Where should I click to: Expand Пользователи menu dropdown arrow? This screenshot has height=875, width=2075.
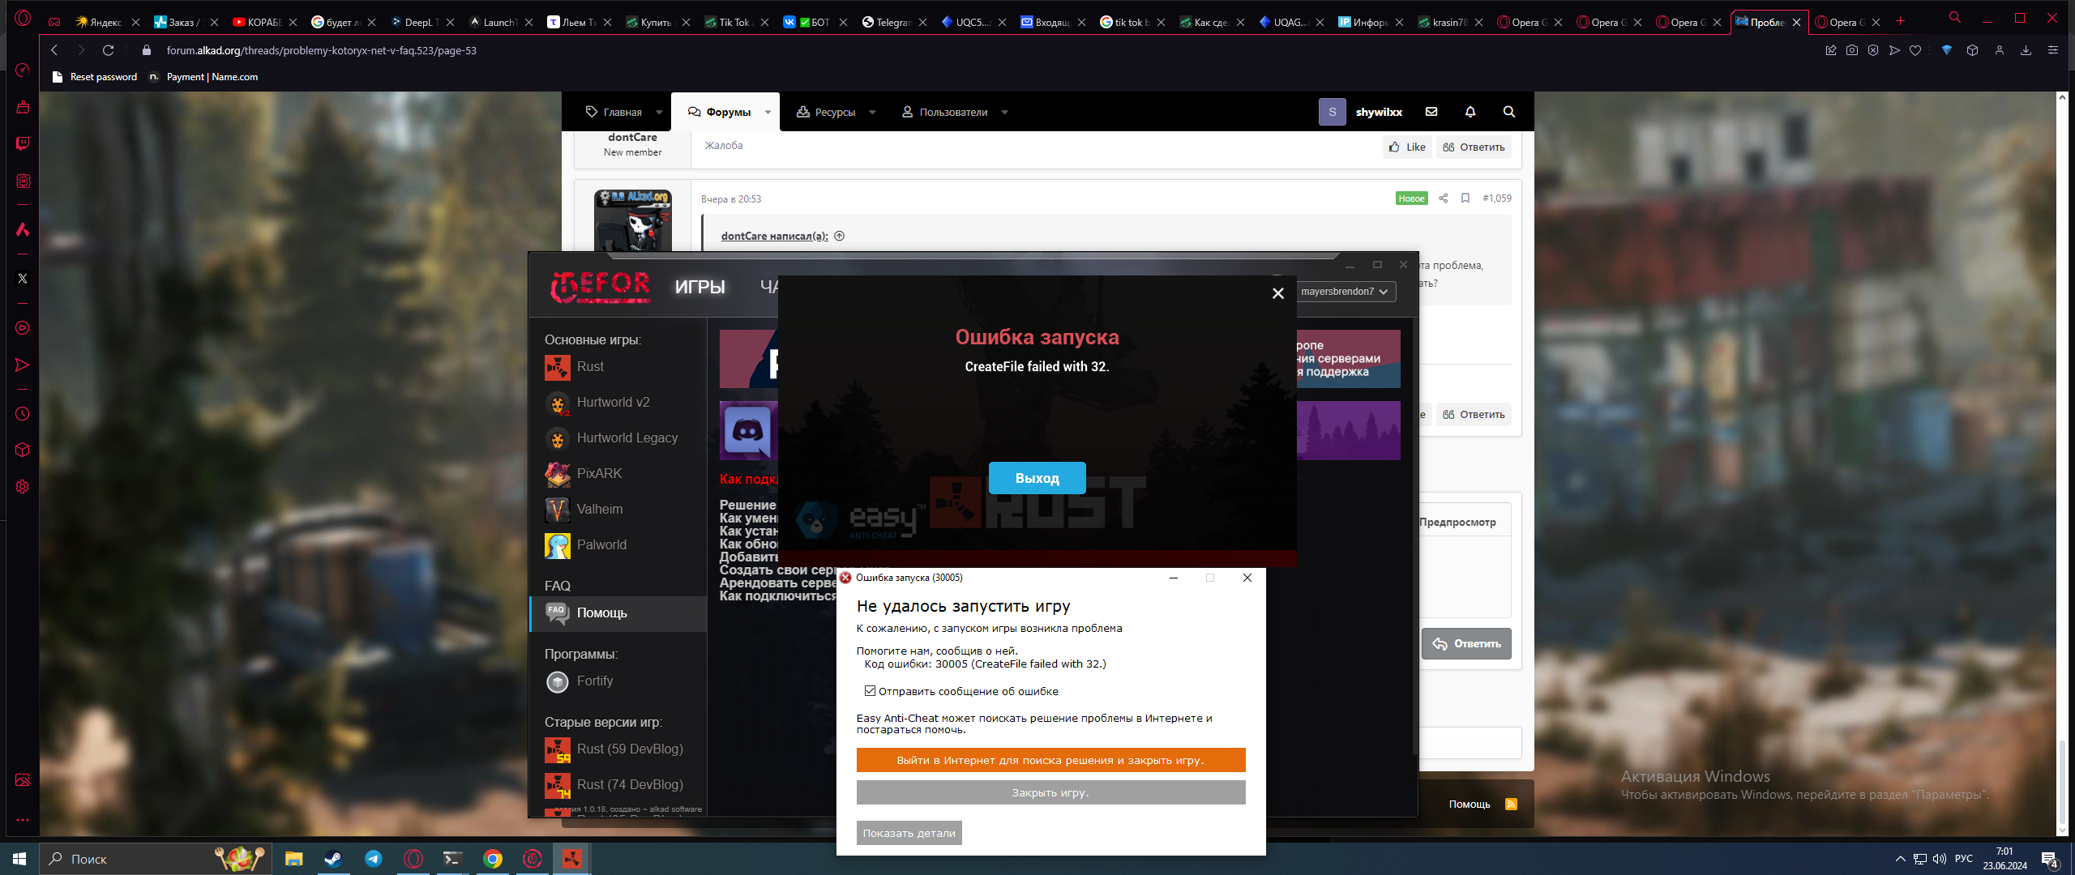click(x=1004, y=113)
